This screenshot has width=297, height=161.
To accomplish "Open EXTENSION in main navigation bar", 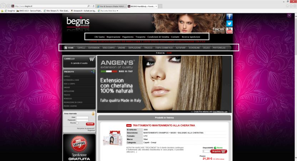I will tap(94, 48).
